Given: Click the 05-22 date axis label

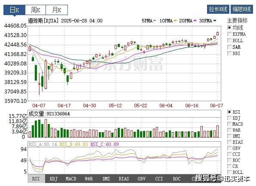Looking at the screenshot, I should coord(140,105).
